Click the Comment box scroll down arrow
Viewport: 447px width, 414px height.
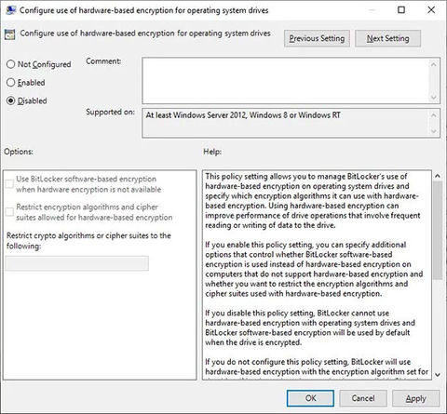(x=434, y=98)
